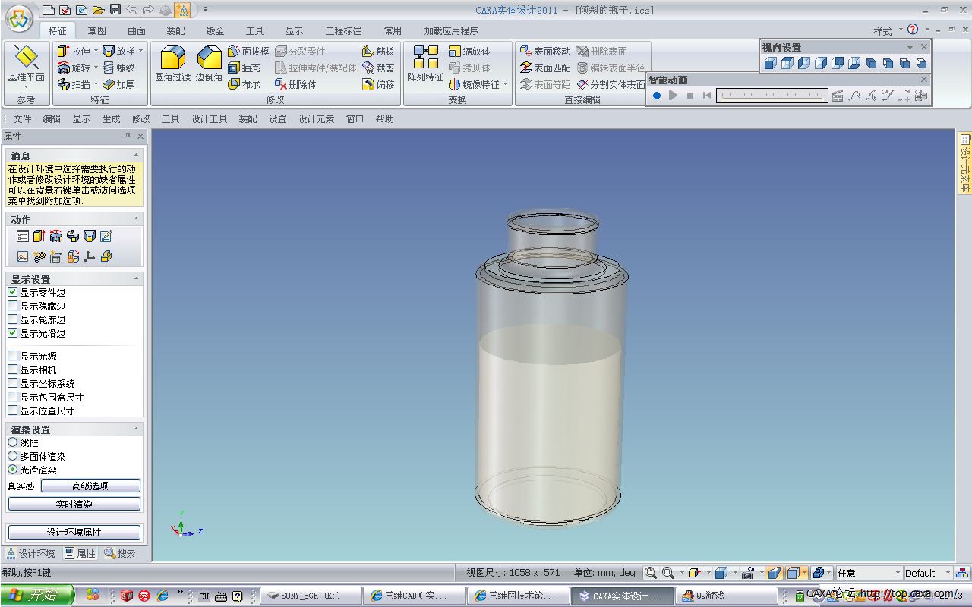Apply 边倒角 chamfer tool
This screenshot has width=972, height=607.
pos(210,64)
